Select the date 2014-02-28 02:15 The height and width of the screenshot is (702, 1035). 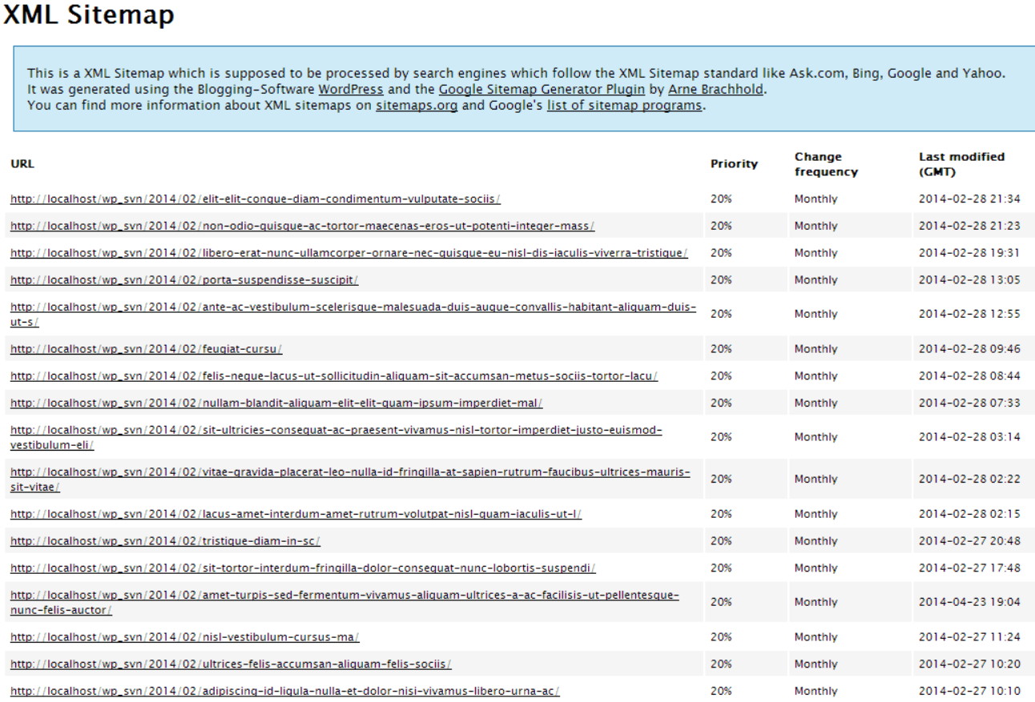coord(969,514)
